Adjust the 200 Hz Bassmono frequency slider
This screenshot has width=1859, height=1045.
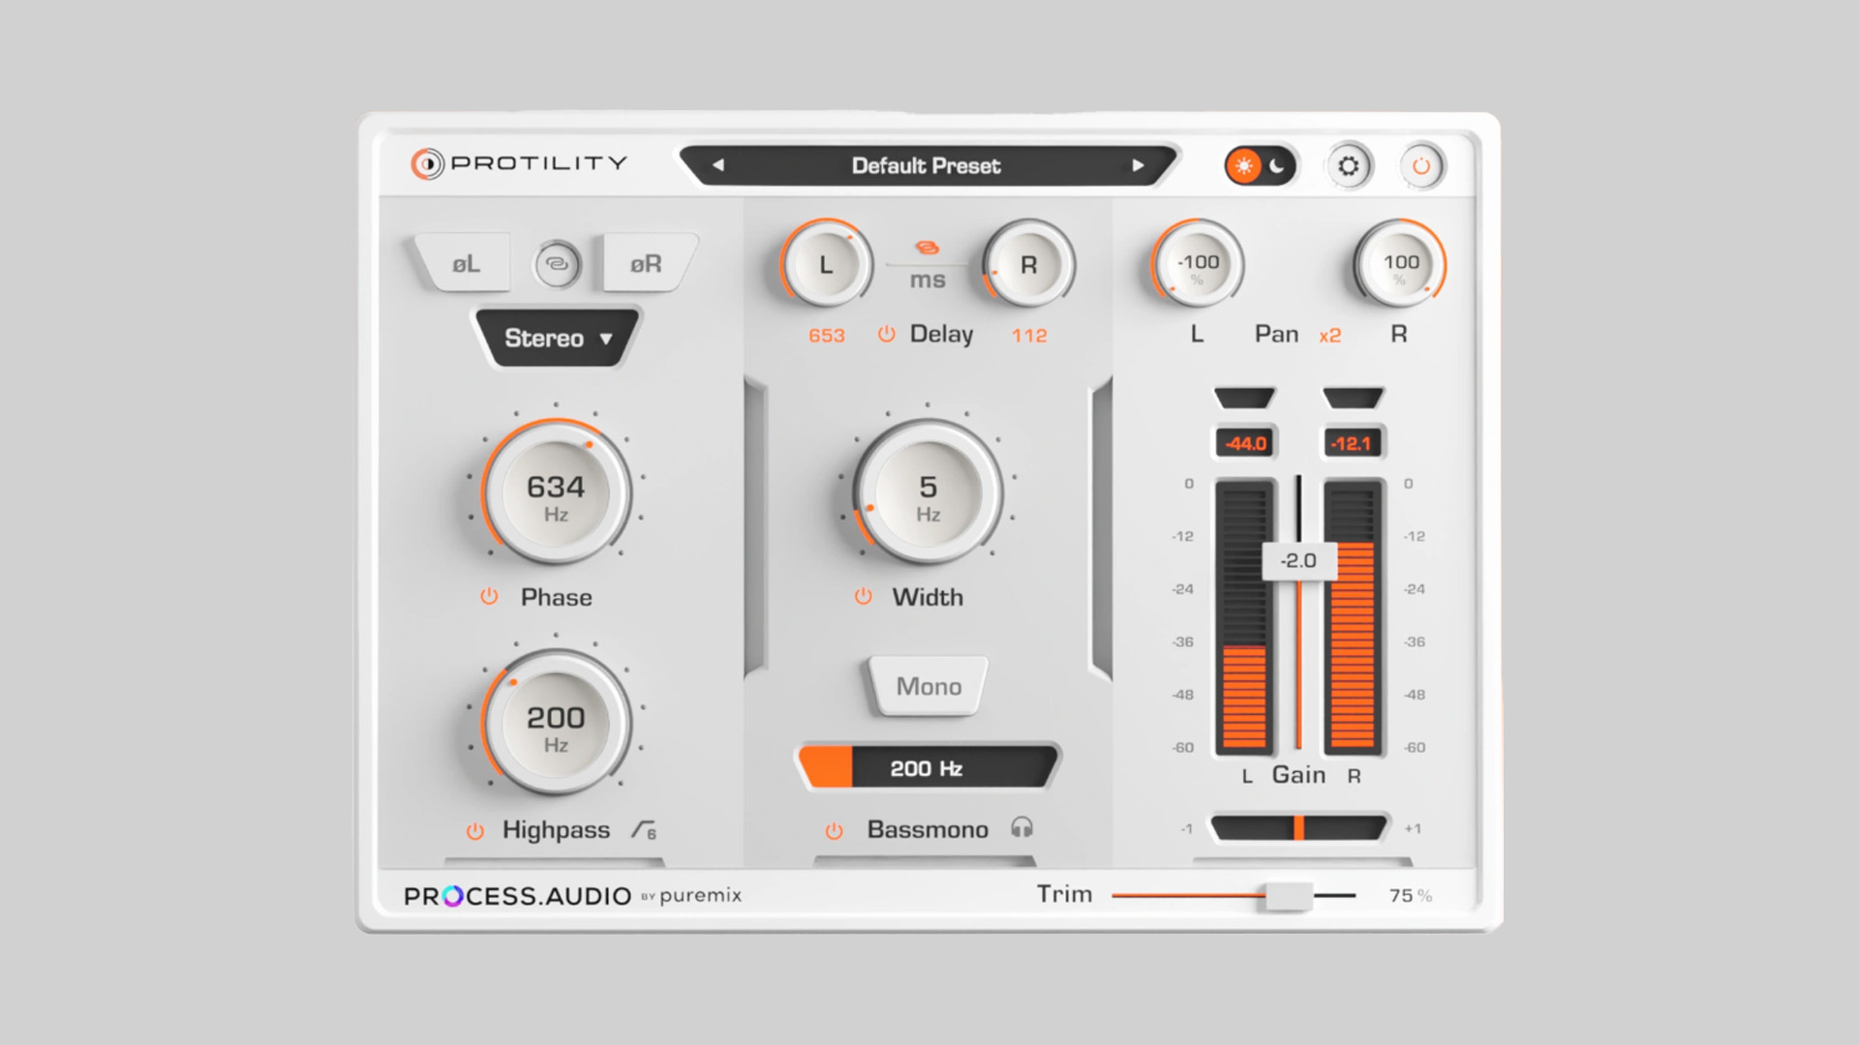(928, 767)
